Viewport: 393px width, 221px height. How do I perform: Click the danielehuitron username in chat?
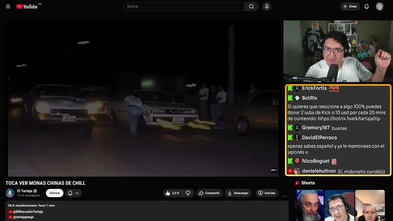point(319,171)
